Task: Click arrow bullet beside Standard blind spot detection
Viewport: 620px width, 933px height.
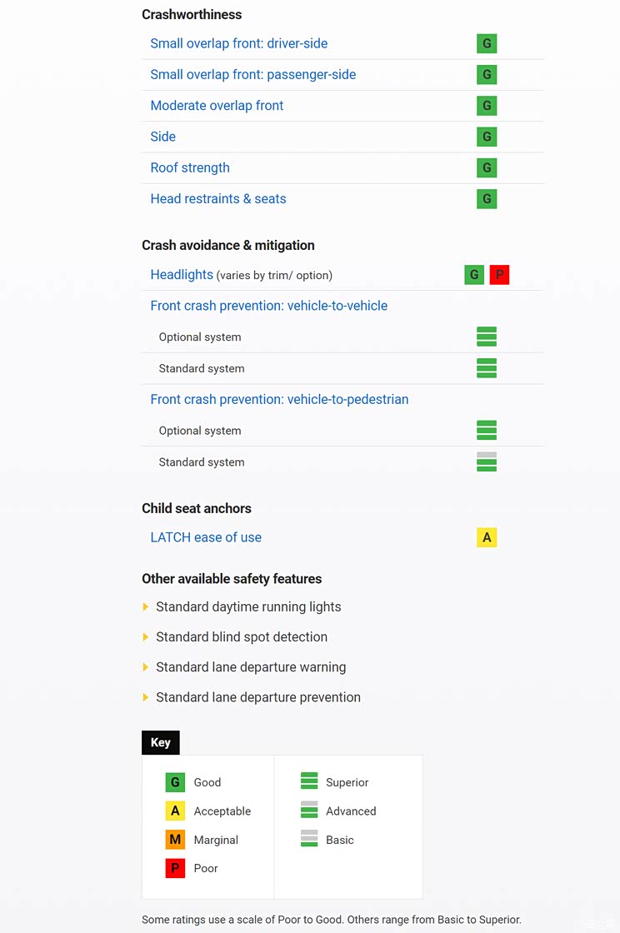Action: click(x=146, y=637)
